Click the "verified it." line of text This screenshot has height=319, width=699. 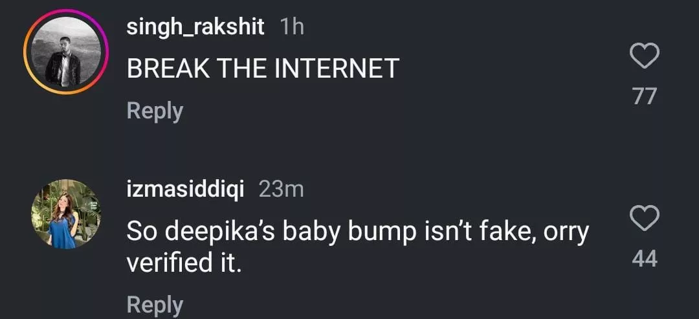tap(184, 264)
